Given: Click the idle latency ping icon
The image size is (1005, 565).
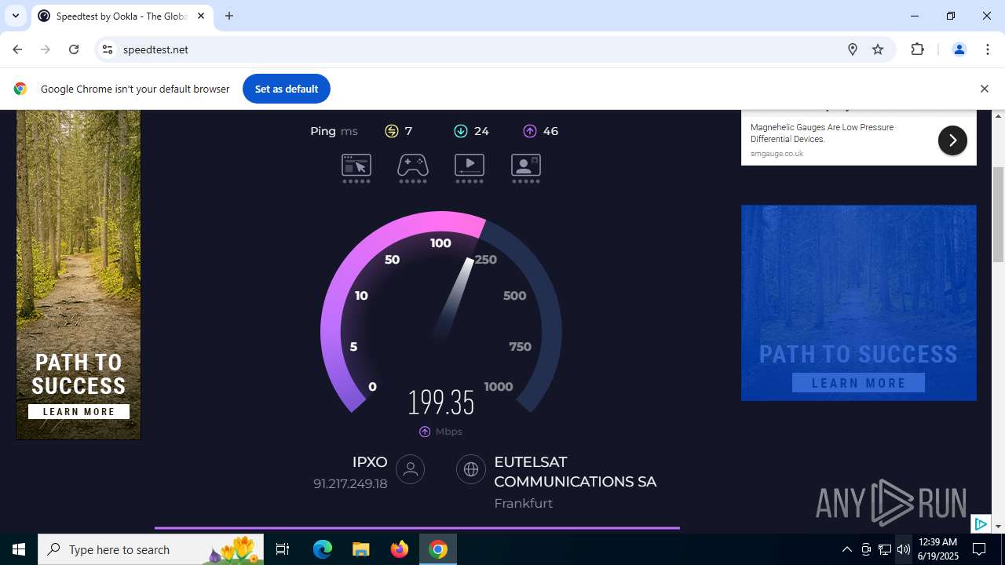Looking at the screenshot, I should [x=392, y=131].
